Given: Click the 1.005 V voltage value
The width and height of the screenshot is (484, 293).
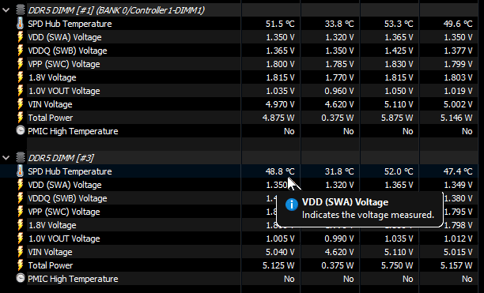Looking at the screenshot, I should coord(280,239).
